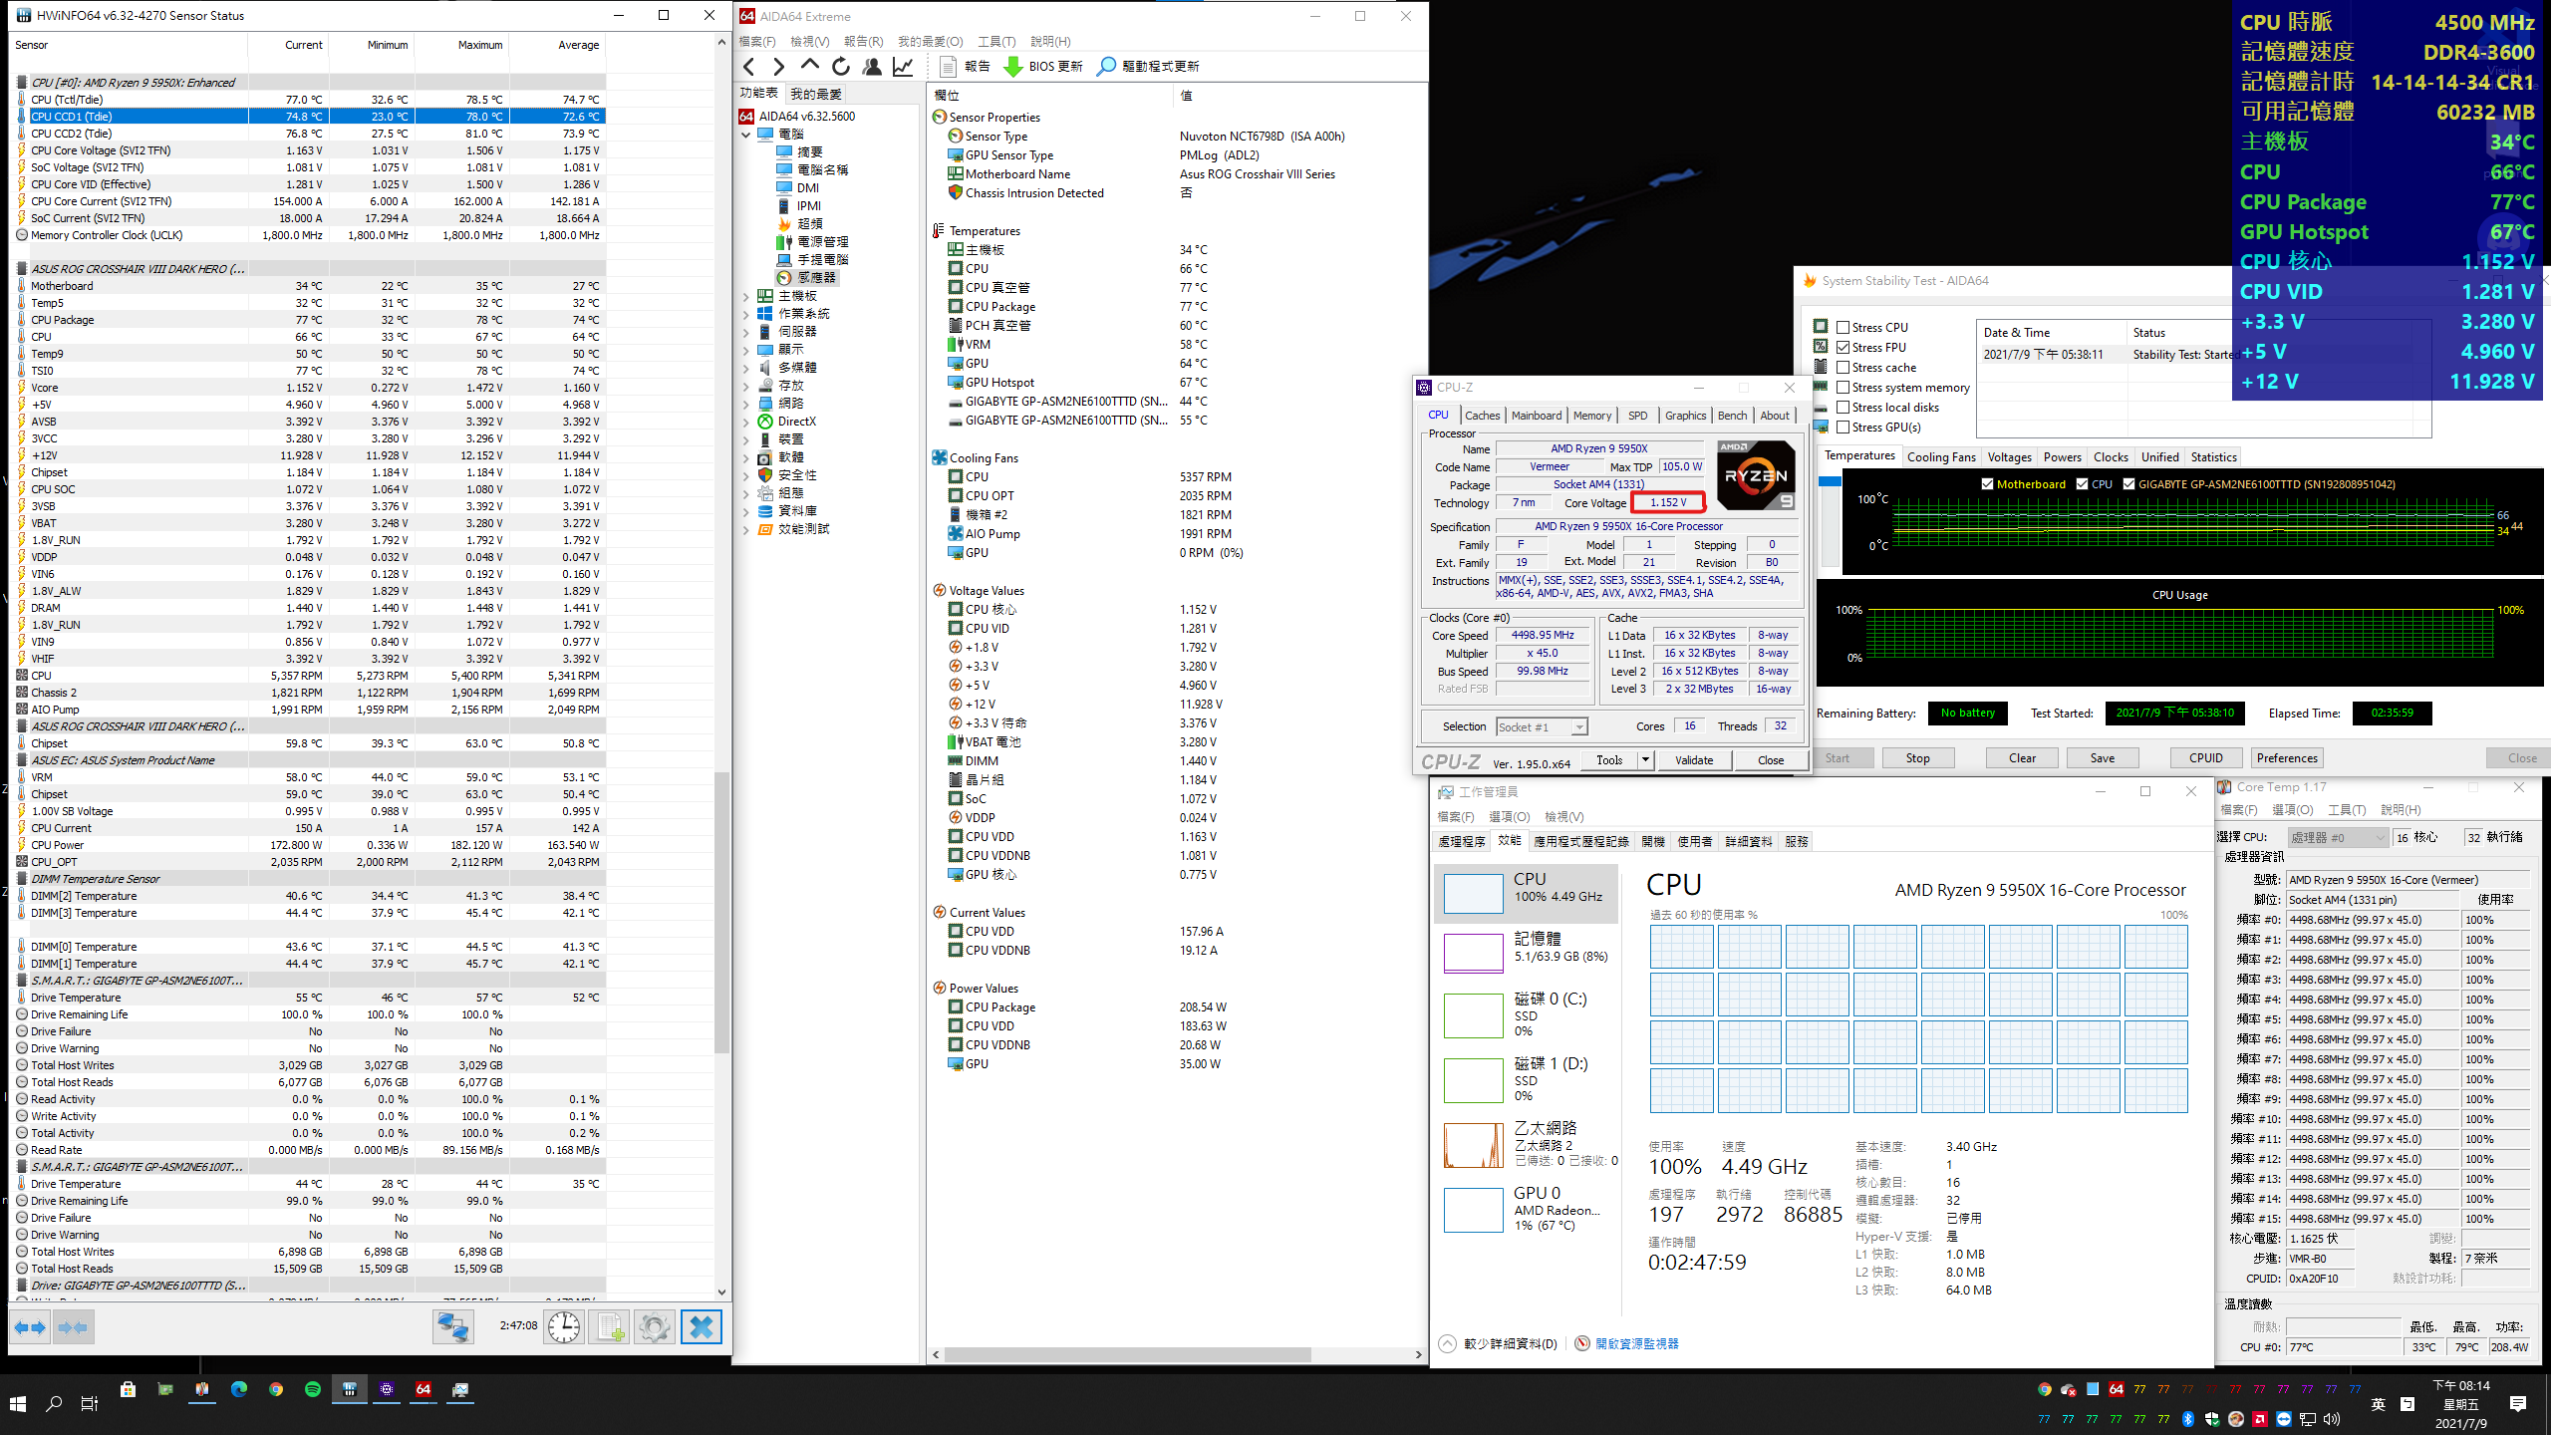Open Voltages tab in Stability Test
2551x1435 pixels.
point(2009,457)
